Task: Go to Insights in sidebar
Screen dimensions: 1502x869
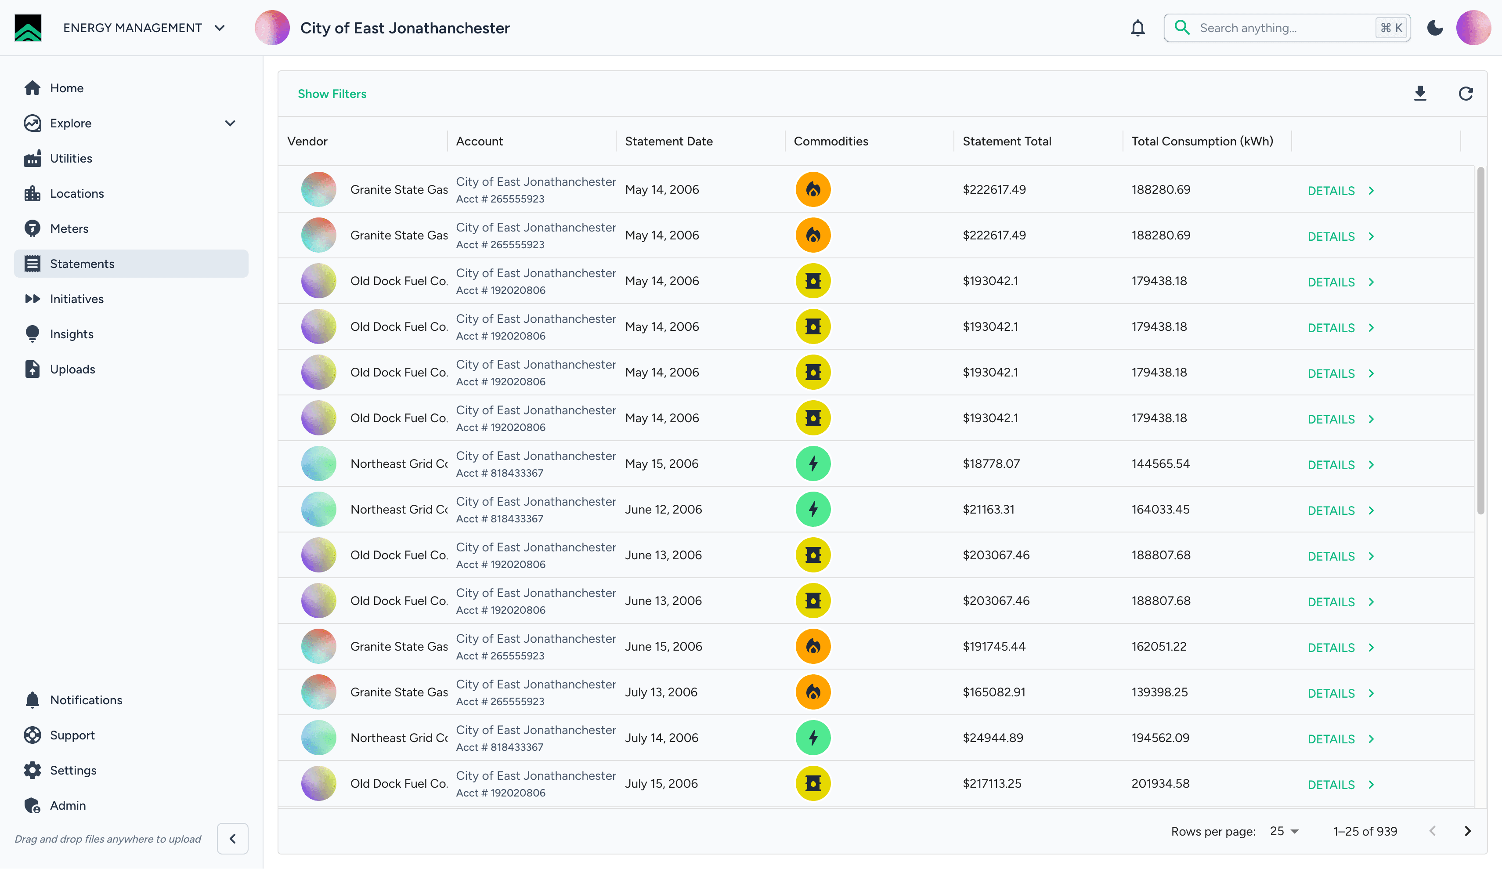Action: coord(72,334)
